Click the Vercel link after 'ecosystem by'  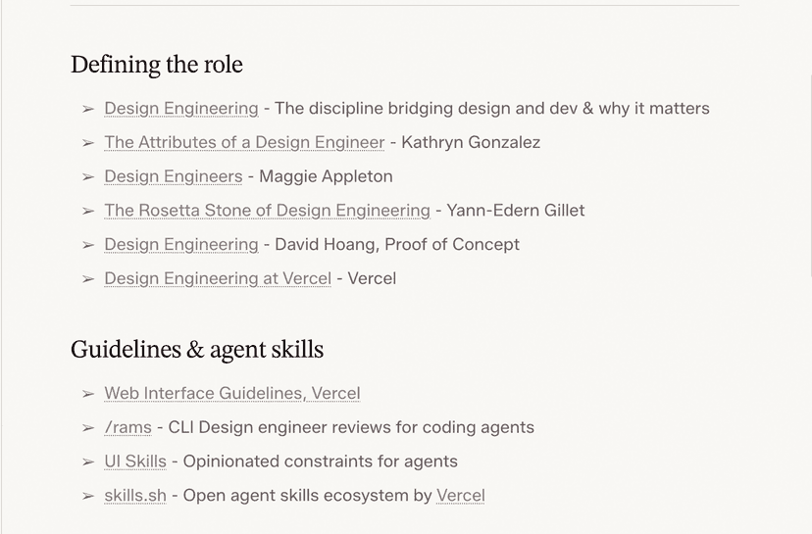[x=460, y=496]
